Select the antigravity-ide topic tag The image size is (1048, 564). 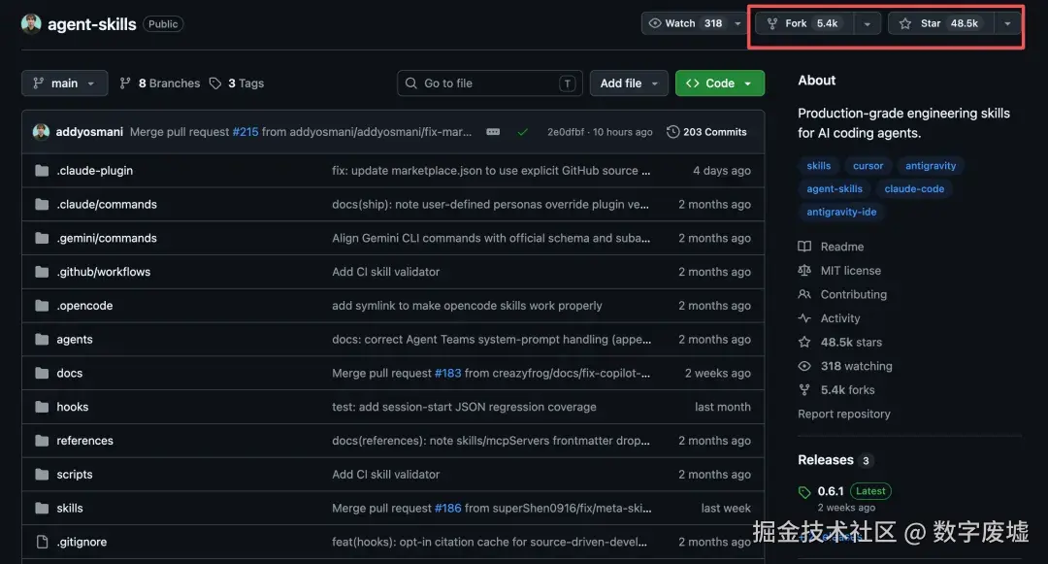tap(841, 212)
